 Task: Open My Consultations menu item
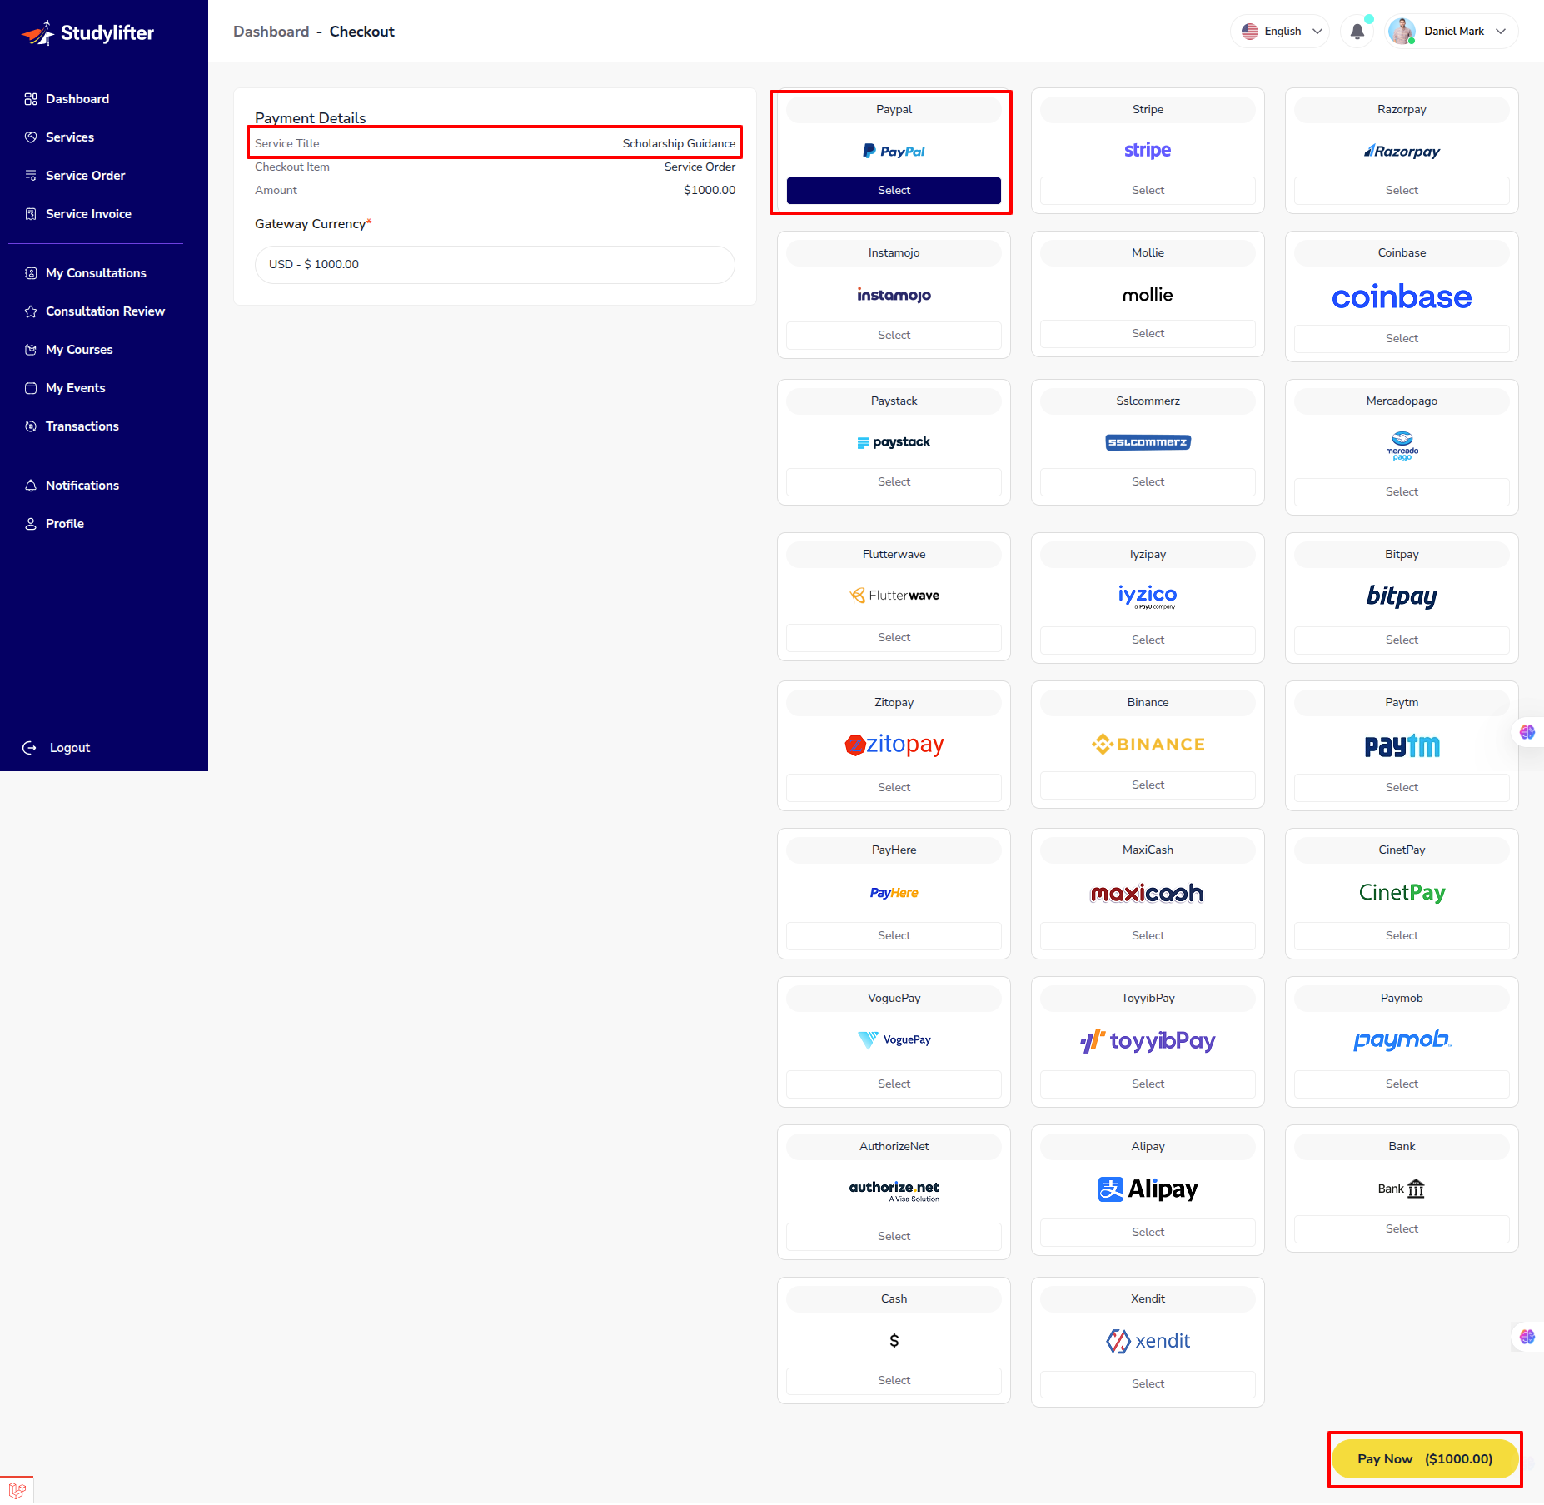(x=96, y=273)
